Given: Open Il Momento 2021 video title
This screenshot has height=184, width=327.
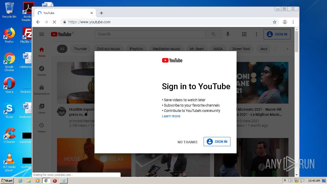Looking at the screenshot, I should tap(260, 112).
